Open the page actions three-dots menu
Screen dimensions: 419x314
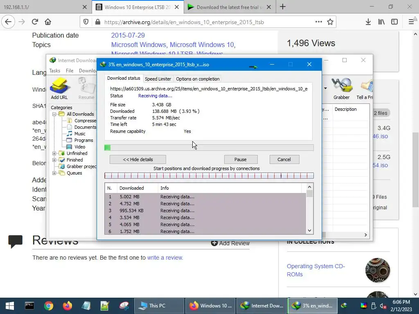[318, 22]
